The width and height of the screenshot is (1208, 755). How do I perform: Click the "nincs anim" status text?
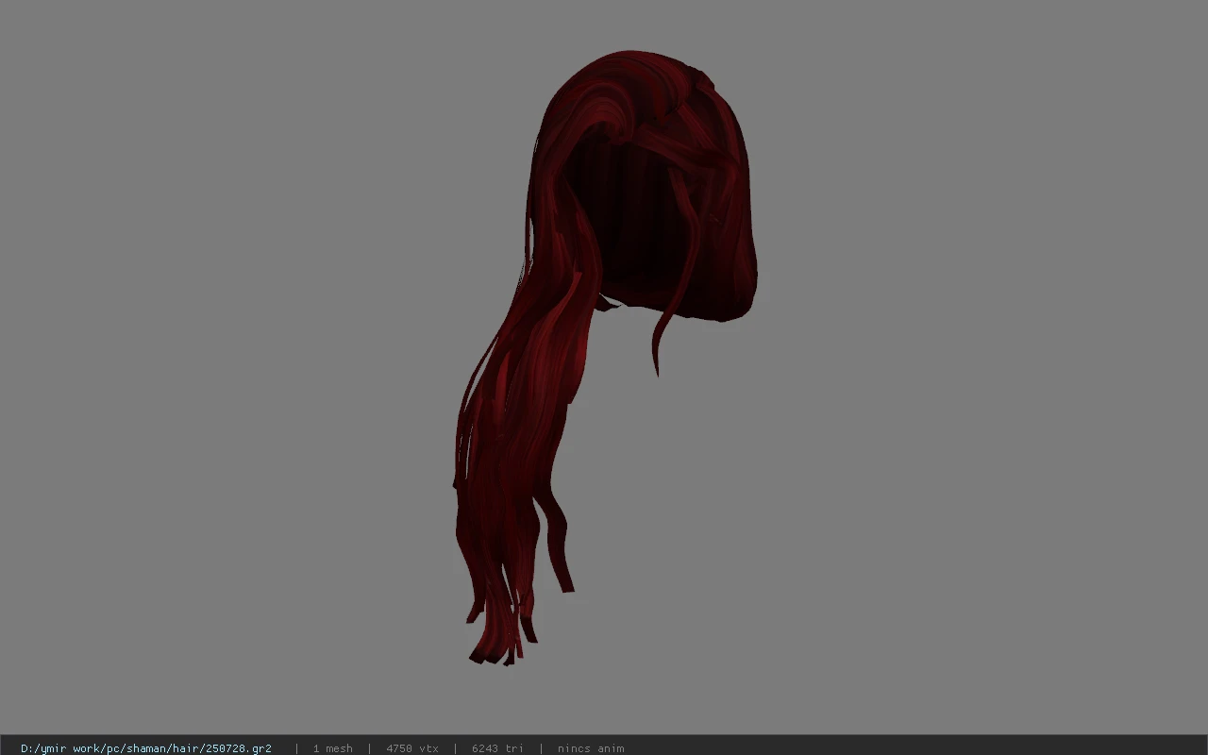tap(591, 748)
